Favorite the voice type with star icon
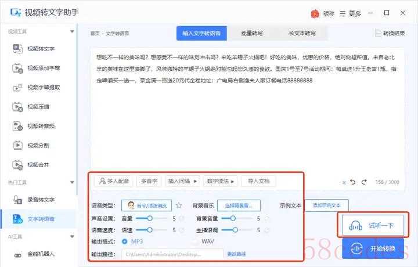This screenshot has height=267, width=418. (179, 205)
